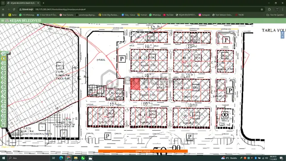286x161 pixels.
Task: Click the TARLA YOLU map label
Action: click(x=274, y=30)
